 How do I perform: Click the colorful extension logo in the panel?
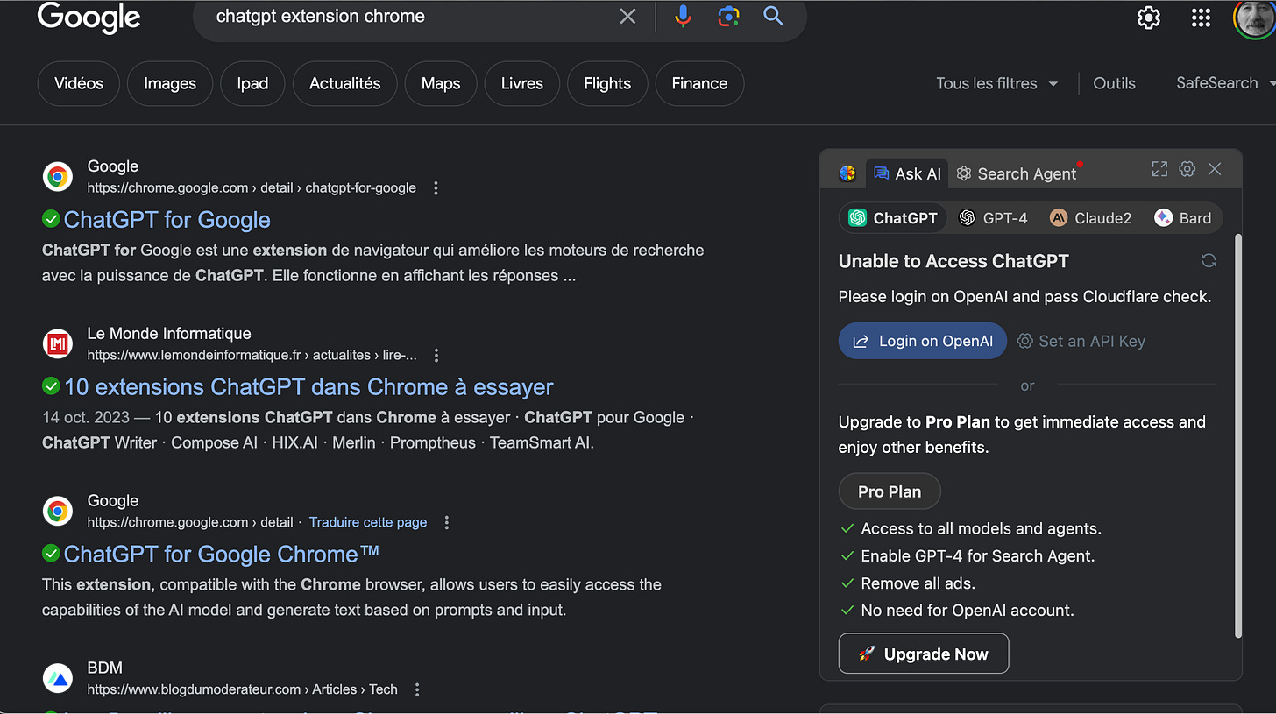847,173
